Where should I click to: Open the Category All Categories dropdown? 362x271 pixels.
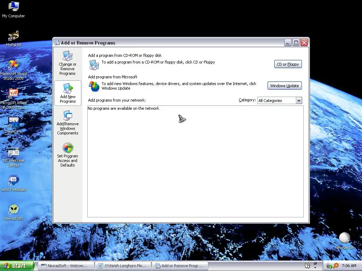pyautogui.click(x=280, y=101)
